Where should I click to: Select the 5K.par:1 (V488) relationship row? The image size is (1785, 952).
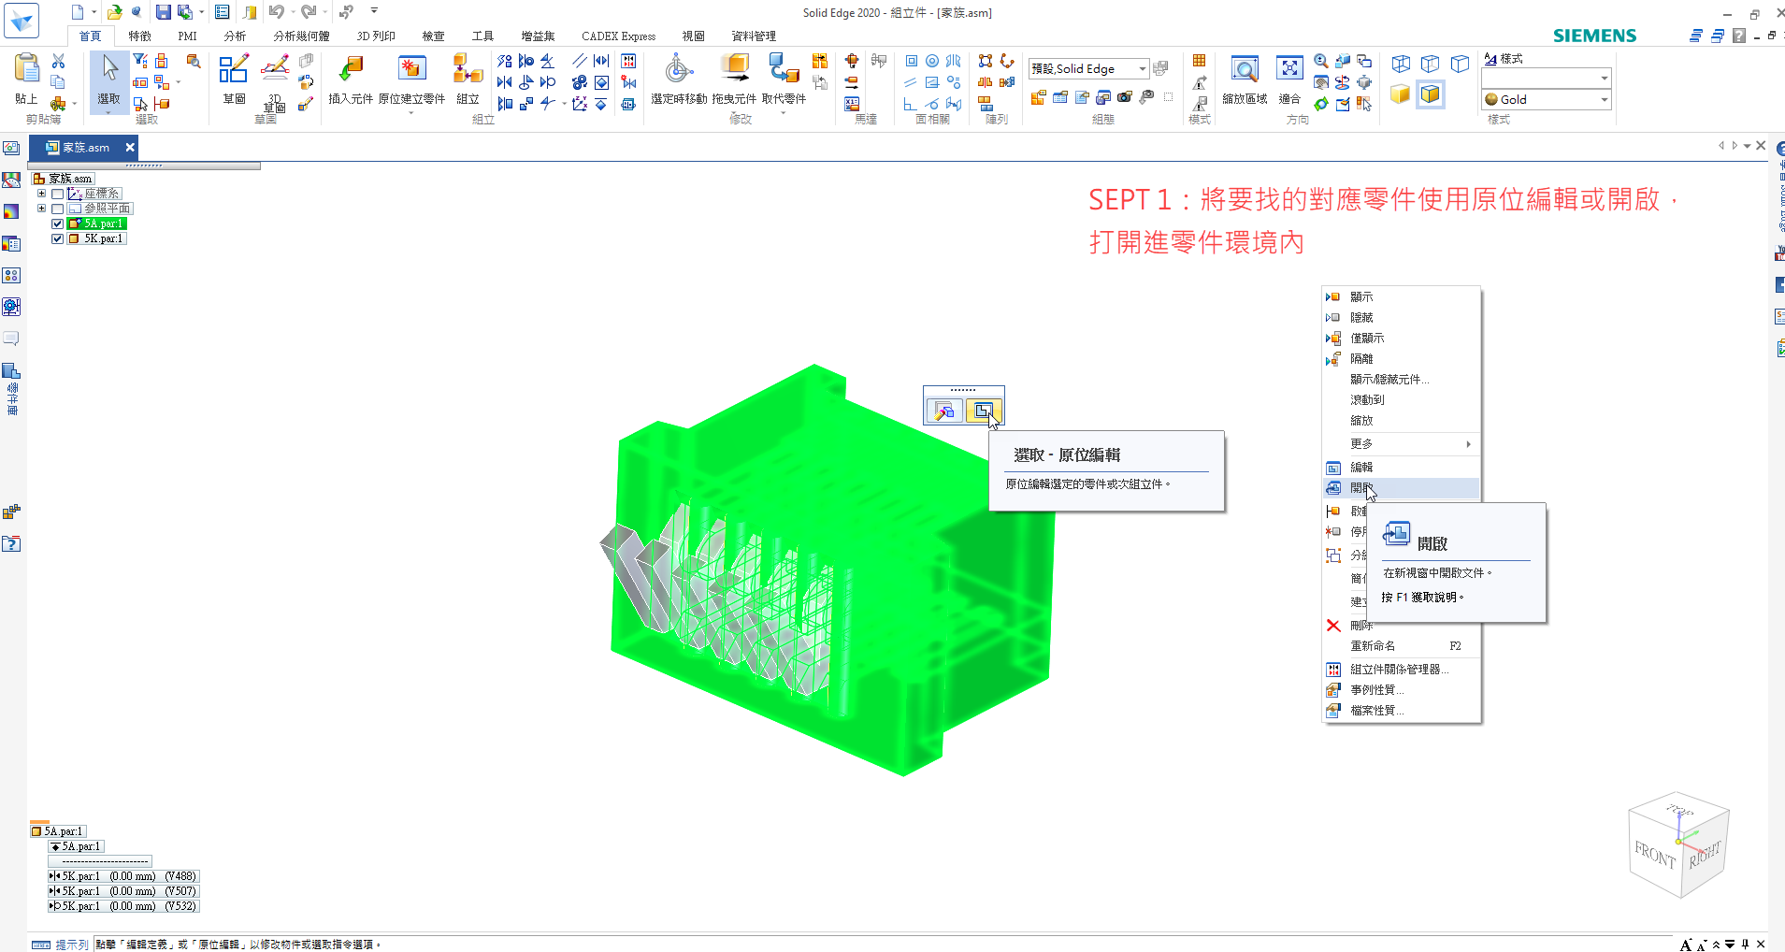pos(123,876)
